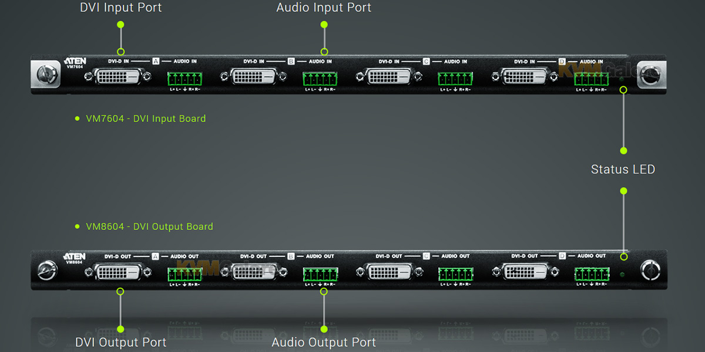Click the Audio Output Port label
This screenshot has height=352, width=705.
tap(324, 342)
